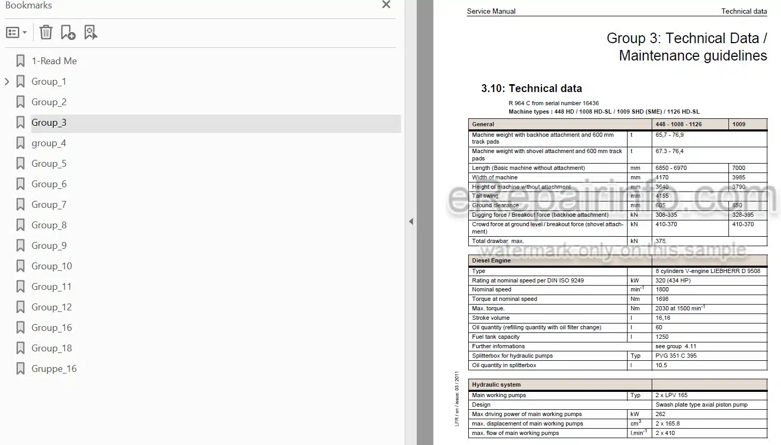
Task: Click the bookmark icon beside Group_8
Action: click(x=20, y=225)
